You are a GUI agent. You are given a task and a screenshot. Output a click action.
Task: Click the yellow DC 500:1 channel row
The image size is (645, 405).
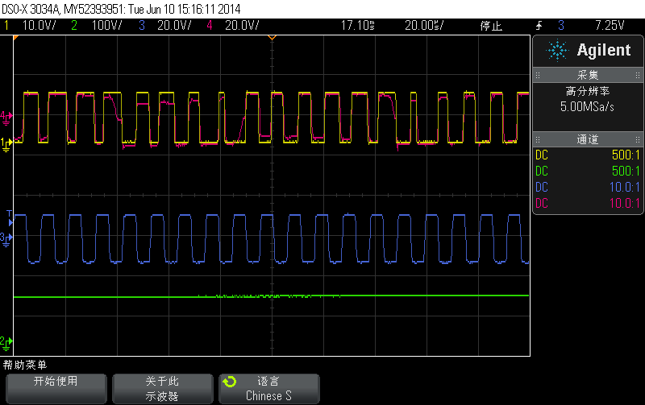588,155
